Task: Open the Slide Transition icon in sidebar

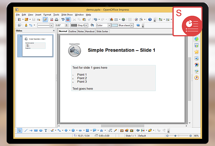Action: pos(196,58)
